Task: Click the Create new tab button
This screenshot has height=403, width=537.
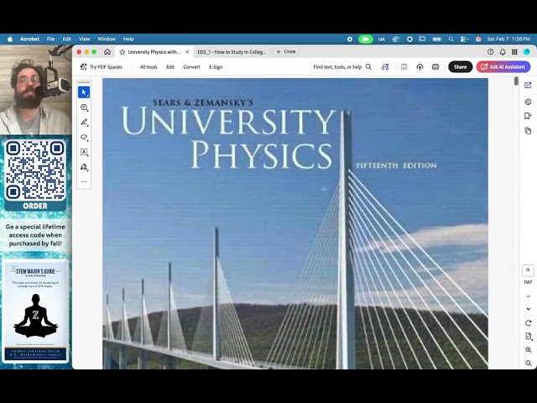Action: coord(286,52)
